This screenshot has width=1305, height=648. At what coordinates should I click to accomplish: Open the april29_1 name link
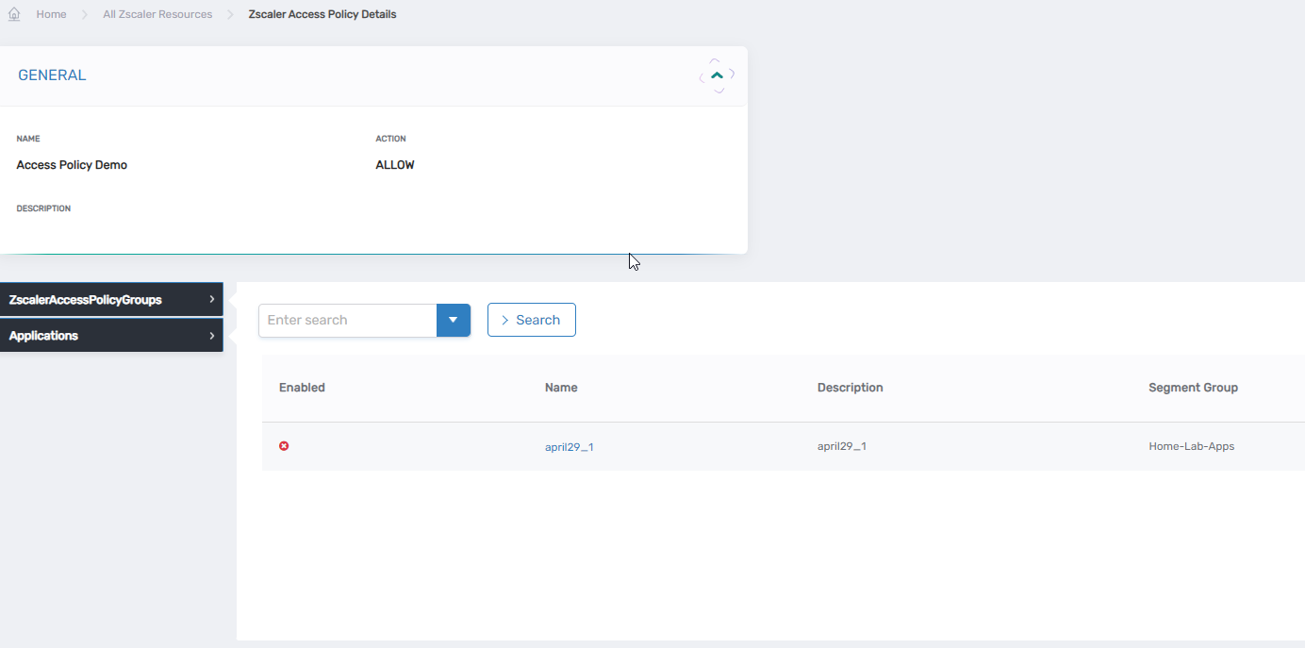point(569,447)
